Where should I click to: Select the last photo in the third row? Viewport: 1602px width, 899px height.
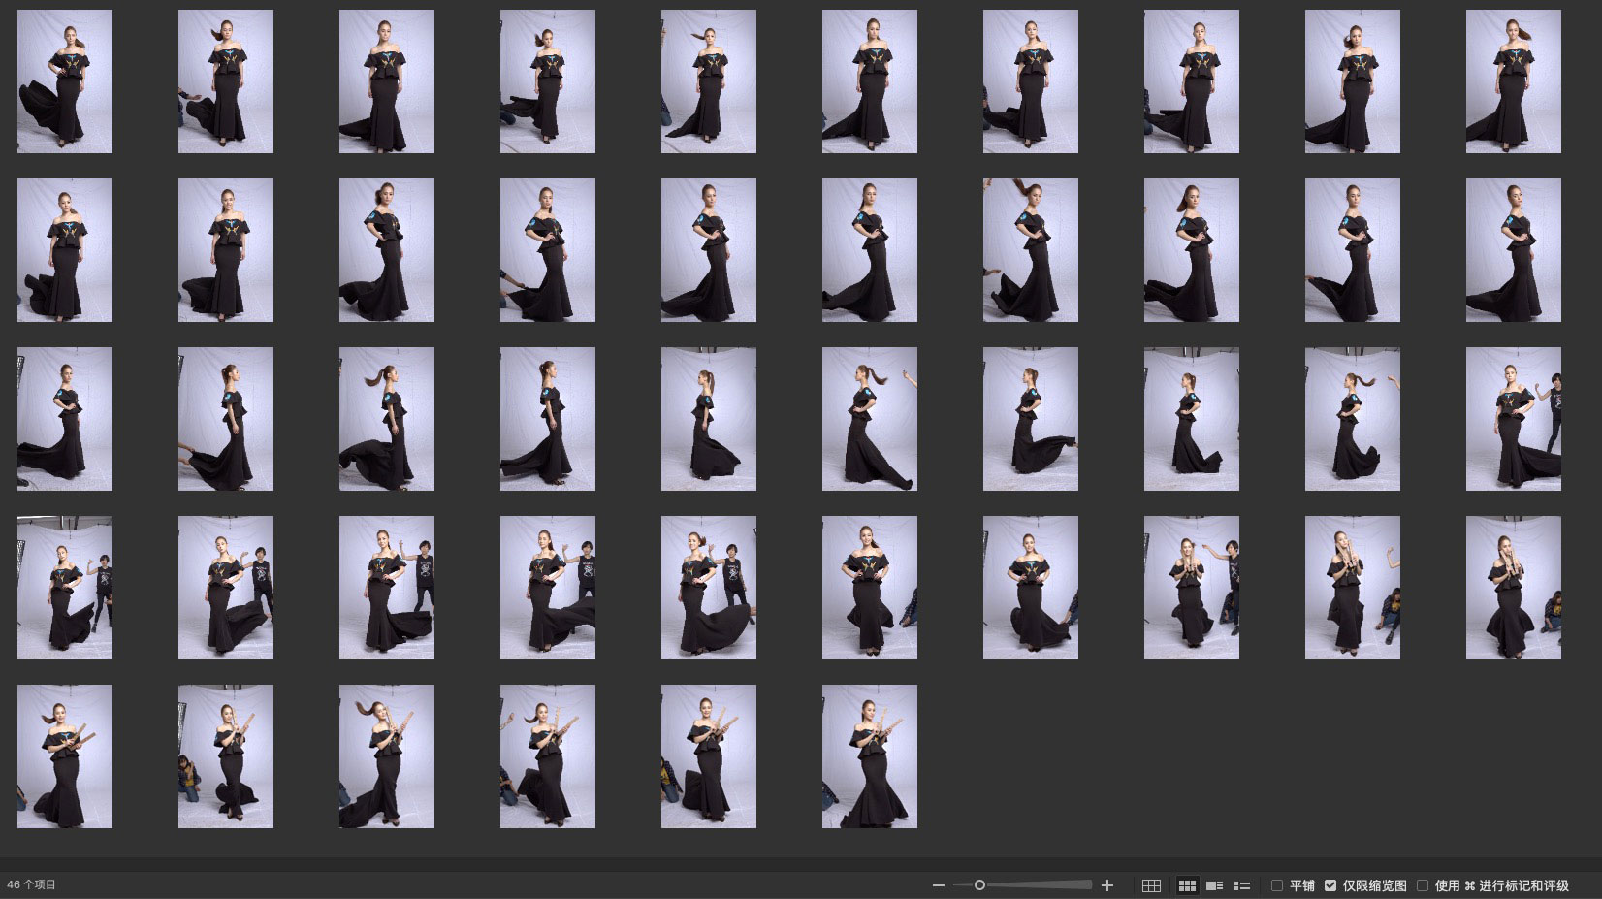(1513, 419)
